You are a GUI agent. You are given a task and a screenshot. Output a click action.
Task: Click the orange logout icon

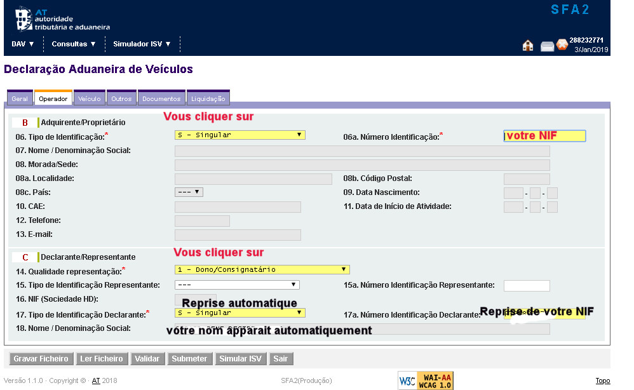562,44
